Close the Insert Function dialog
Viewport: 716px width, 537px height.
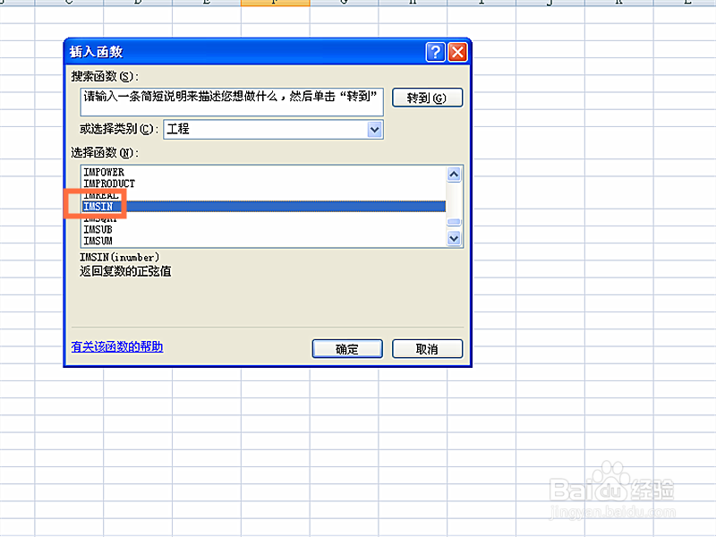457,52
